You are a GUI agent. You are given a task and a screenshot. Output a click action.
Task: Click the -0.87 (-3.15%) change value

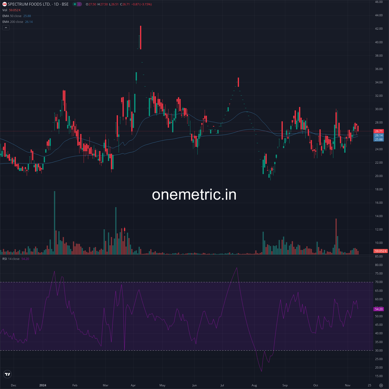(141, 4)
